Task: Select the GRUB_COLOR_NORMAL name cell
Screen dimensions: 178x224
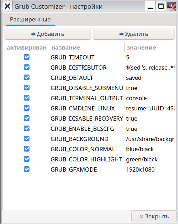Action: pos(83,149)
